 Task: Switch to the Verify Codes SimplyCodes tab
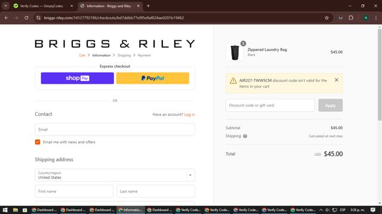(x=41, y=6)
